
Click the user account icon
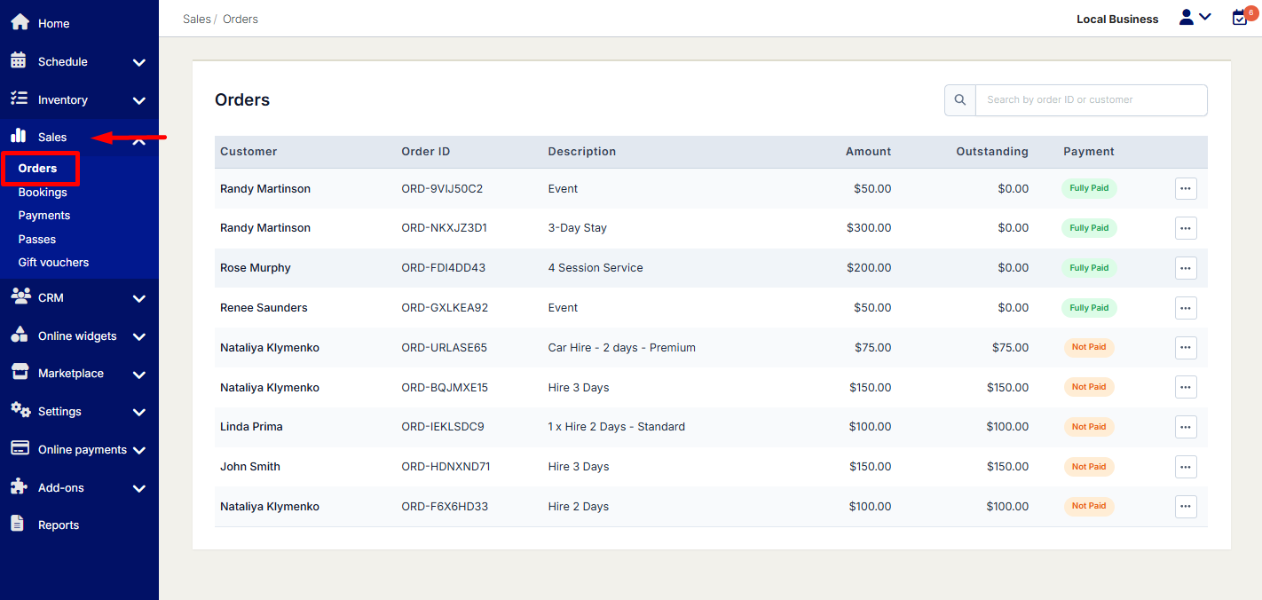[1187, 18]
